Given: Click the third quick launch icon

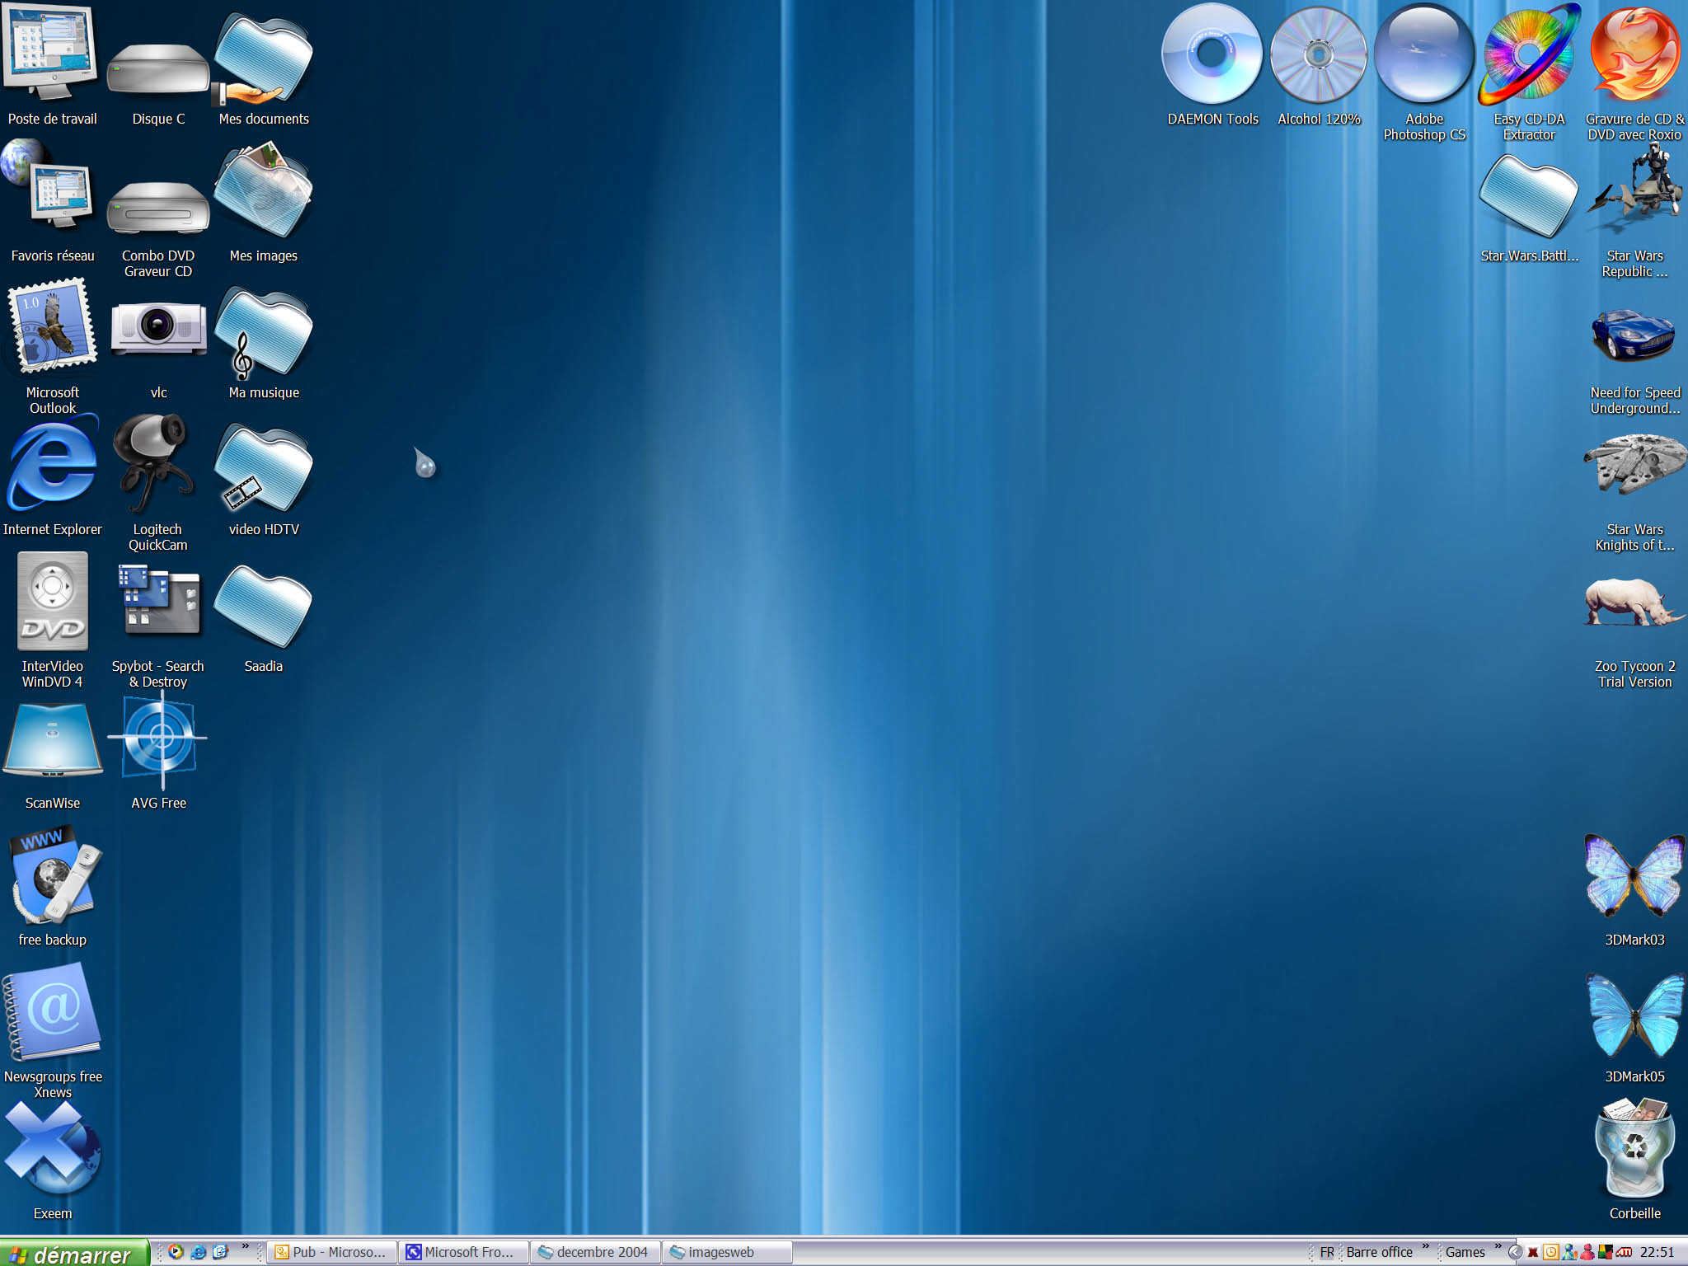Looking at the screenshot, I should [220, 1252].
